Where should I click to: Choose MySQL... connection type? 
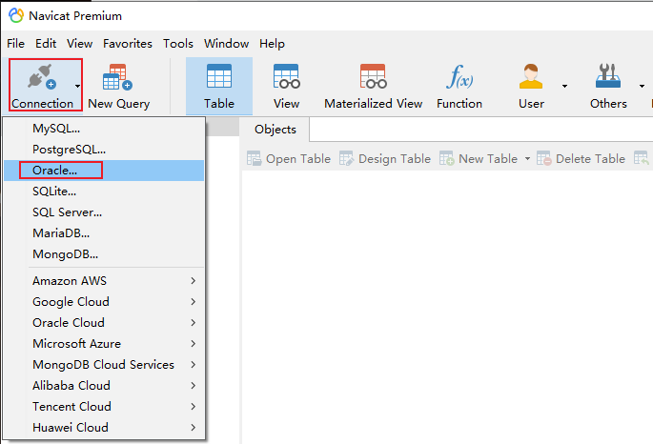pyautogui.click(x=104, y=129)
